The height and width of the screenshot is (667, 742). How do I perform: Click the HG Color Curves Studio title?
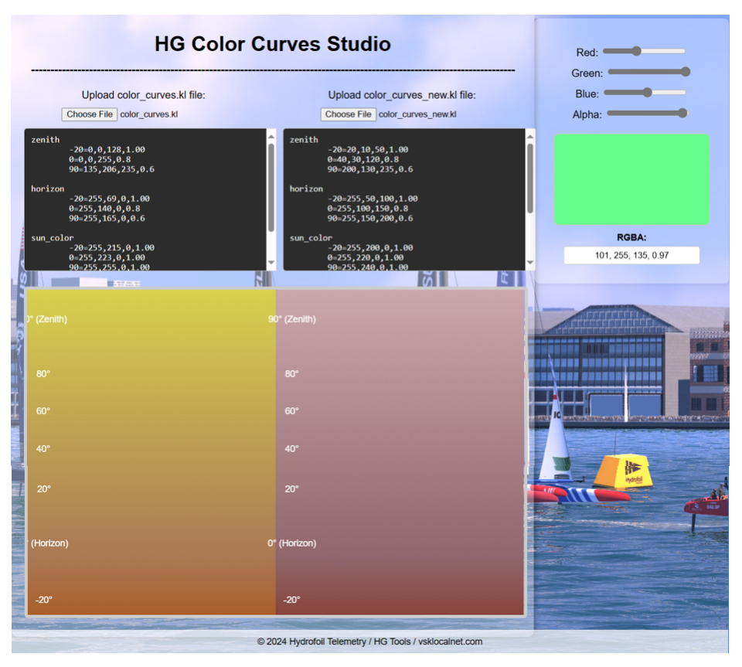click(x=273, y=44)
